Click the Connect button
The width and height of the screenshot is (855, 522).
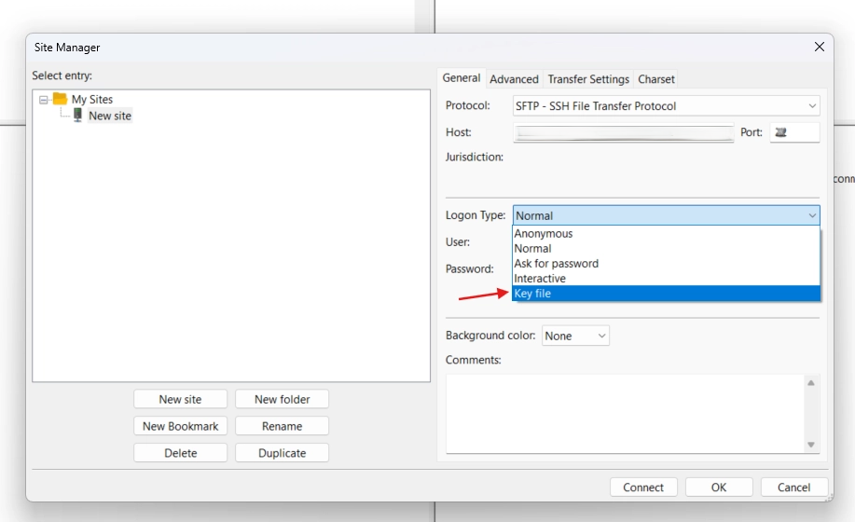(643, 488)
